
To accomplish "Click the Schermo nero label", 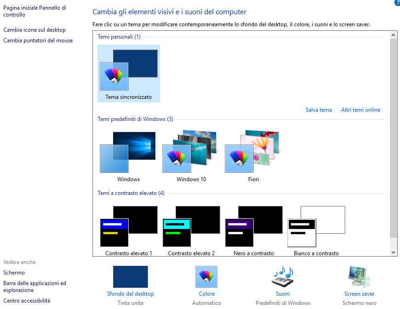I will point(359,303).
